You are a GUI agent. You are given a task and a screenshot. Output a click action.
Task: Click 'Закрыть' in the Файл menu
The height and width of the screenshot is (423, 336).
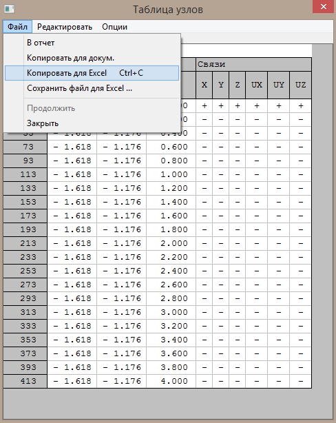(x=92, y=123)
